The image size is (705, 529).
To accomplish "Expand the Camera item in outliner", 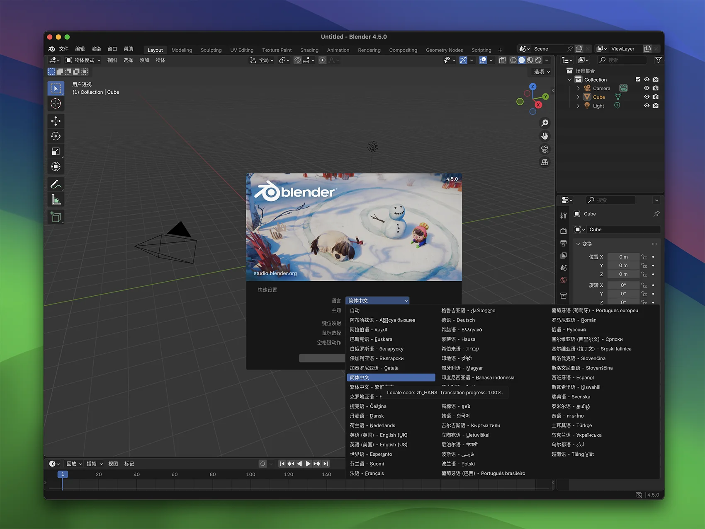I will point(578,88).
